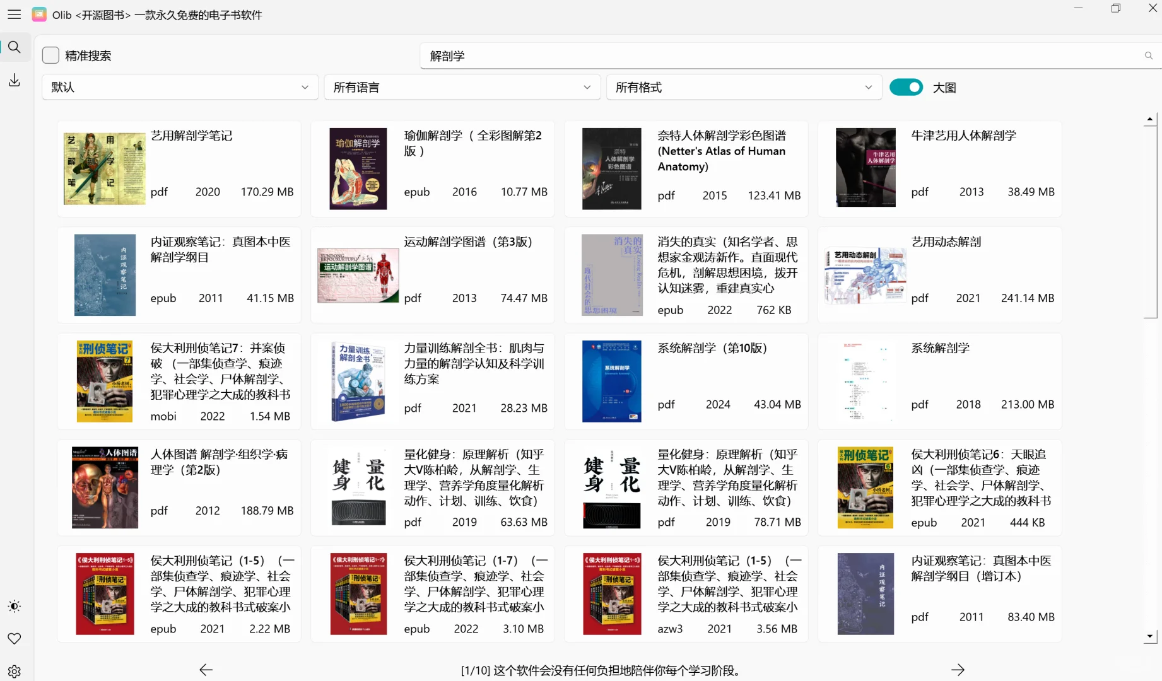The image size is (1162, 681).
Task: Open the 侯大利刑侦笔记7 cover thumbnail
Action: 105,381
